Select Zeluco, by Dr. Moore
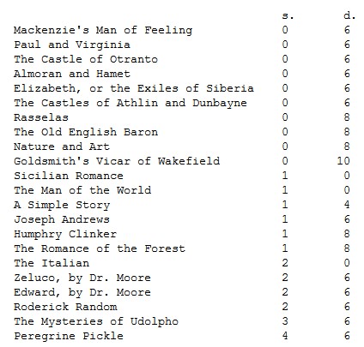Screen dimensions: 364x347 [x=82, y=278]
